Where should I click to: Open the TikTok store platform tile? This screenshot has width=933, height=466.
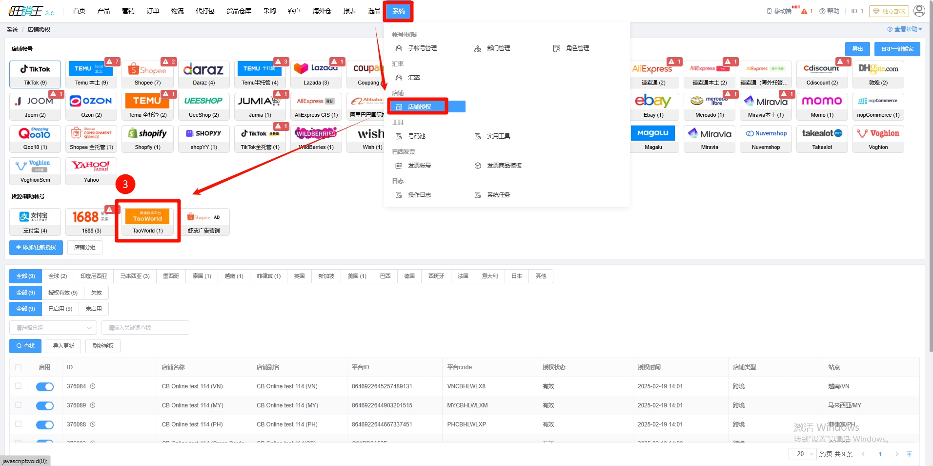[x=35, y=74]
